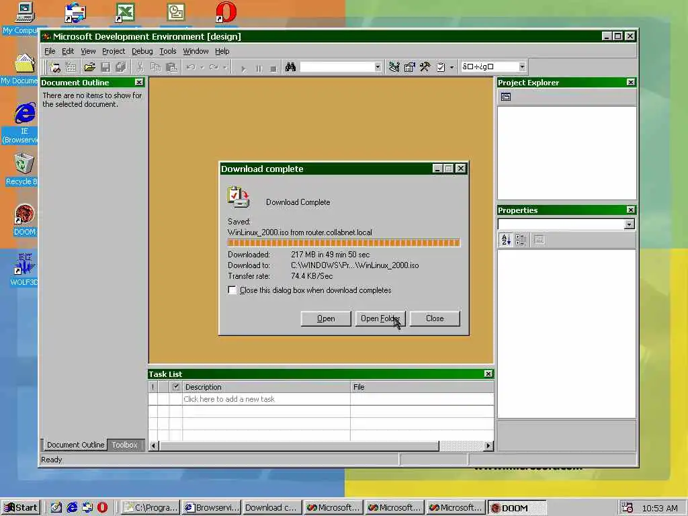Click the Undo arrow icon
Screen dimensions: 688x516
[x=191, y=67]
